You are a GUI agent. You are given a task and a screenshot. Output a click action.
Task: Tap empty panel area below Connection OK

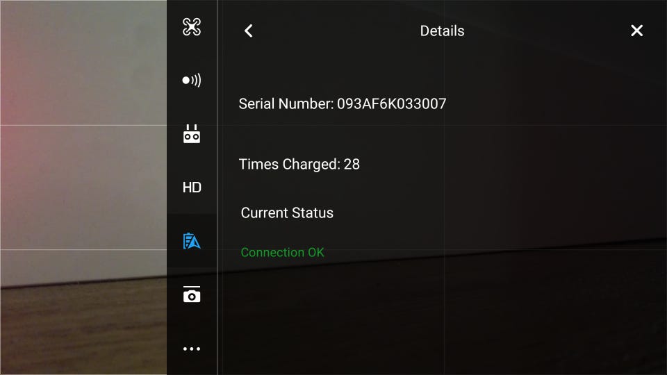(x=443, y=319)
